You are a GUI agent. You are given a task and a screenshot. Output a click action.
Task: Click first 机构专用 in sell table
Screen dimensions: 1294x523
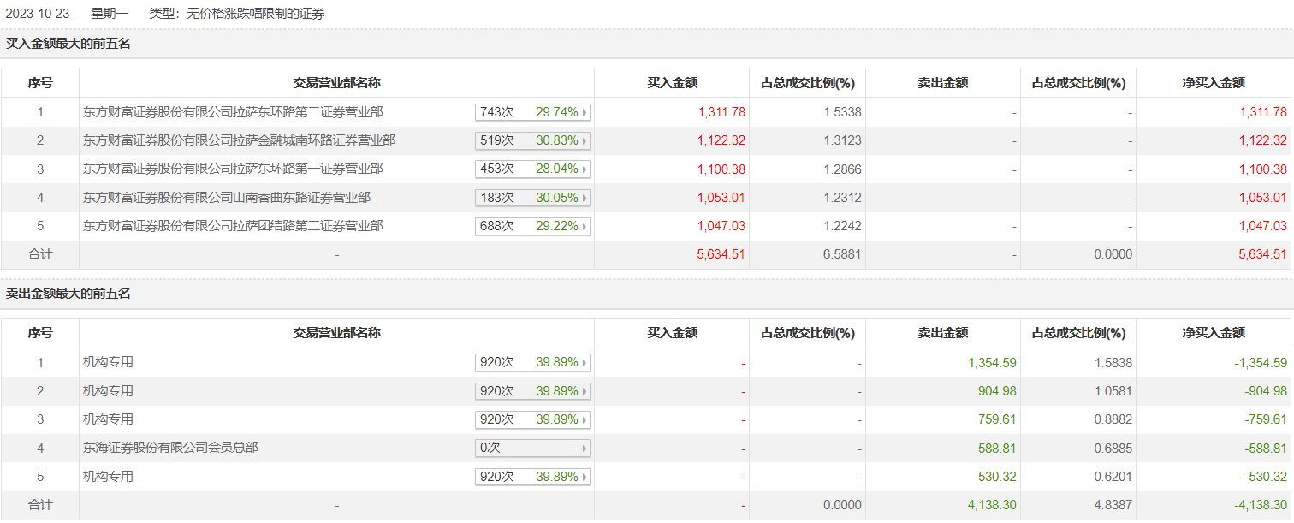pos(108,362)
